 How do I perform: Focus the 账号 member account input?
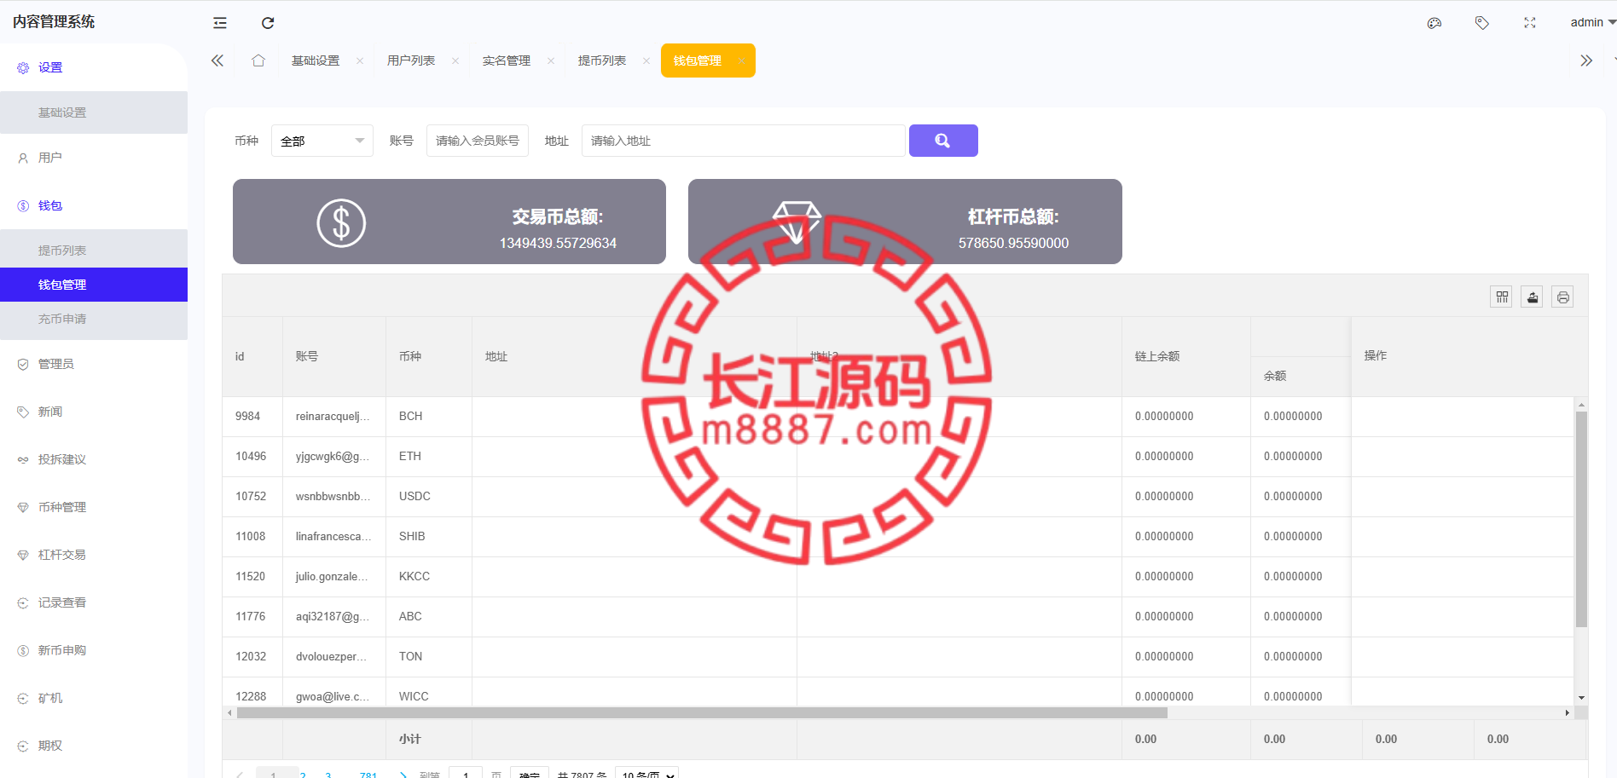[478, 141]
